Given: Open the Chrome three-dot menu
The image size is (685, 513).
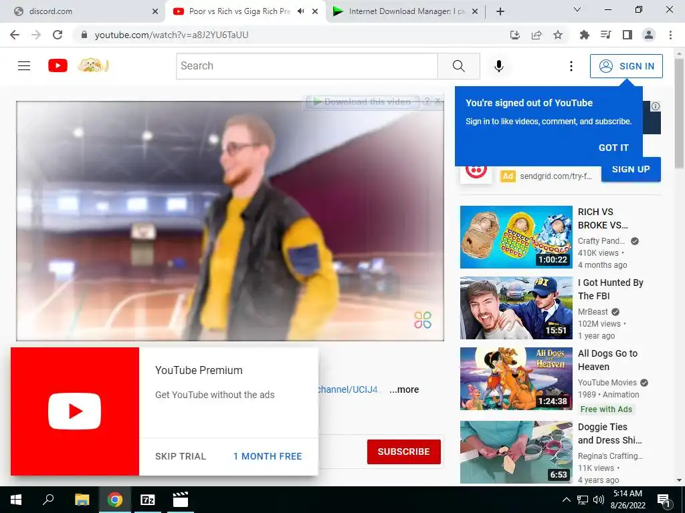Looking at the screenshot, I should tap(670, 35).
